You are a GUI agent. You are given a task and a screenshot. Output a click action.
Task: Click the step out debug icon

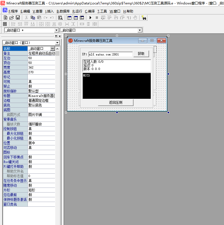(122, 18)
